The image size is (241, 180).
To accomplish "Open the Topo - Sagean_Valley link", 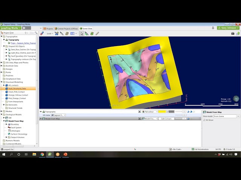I will pos(23,43).
